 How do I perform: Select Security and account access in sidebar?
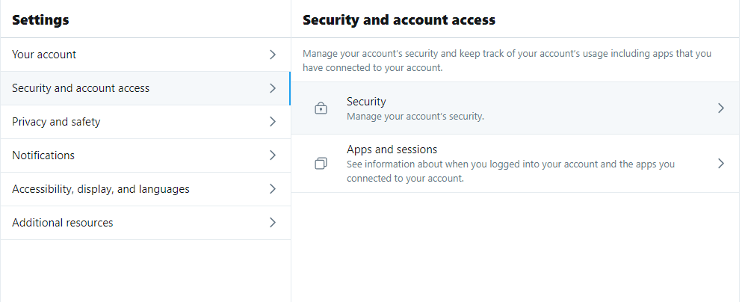point(81,88)
